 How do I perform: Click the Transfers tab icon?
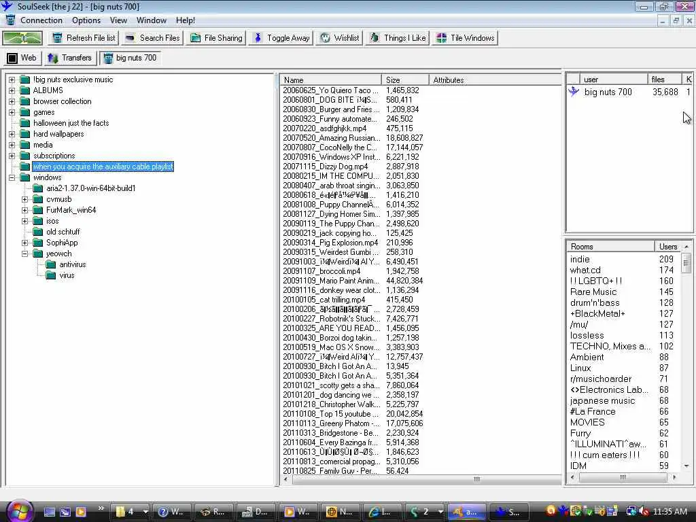(53, 58)
